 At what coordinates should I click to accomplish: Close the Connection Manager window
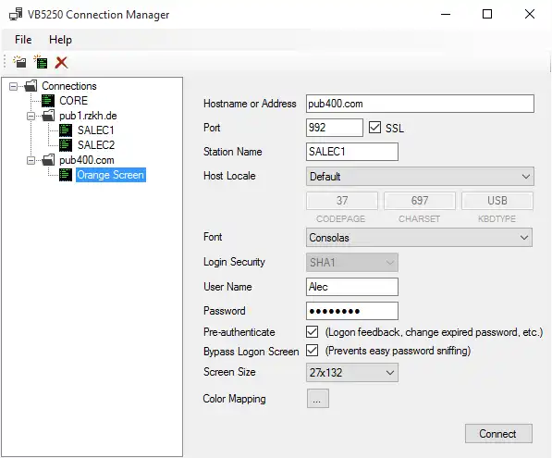530,14
